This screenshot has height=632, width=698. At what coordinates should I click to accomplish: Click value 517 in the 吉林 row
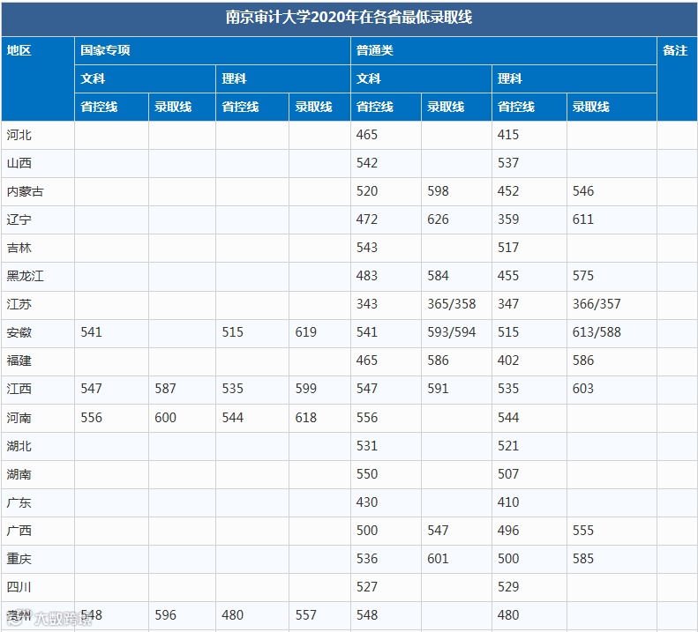click(508, 248)
